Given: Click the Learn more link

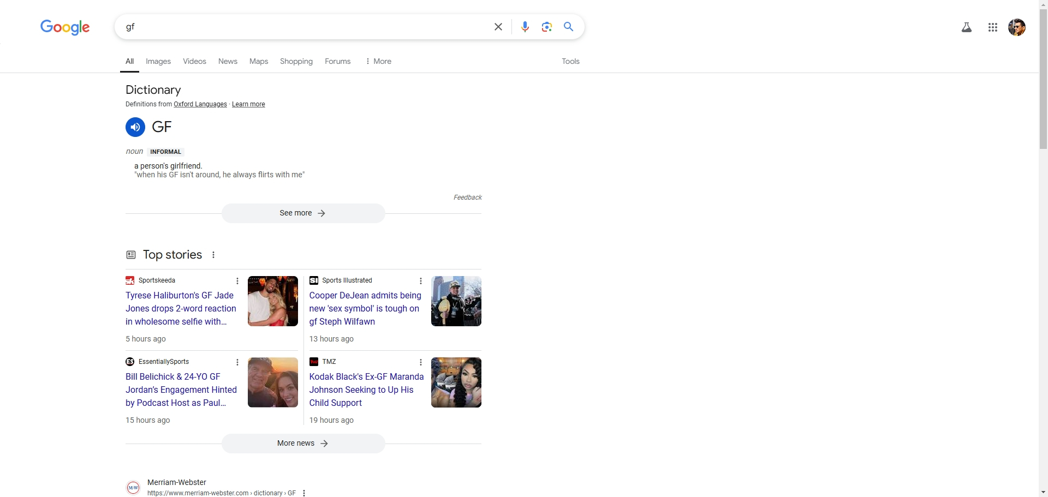Looking at the screenshot, I should pyautogui.click(x=248, y=104).
